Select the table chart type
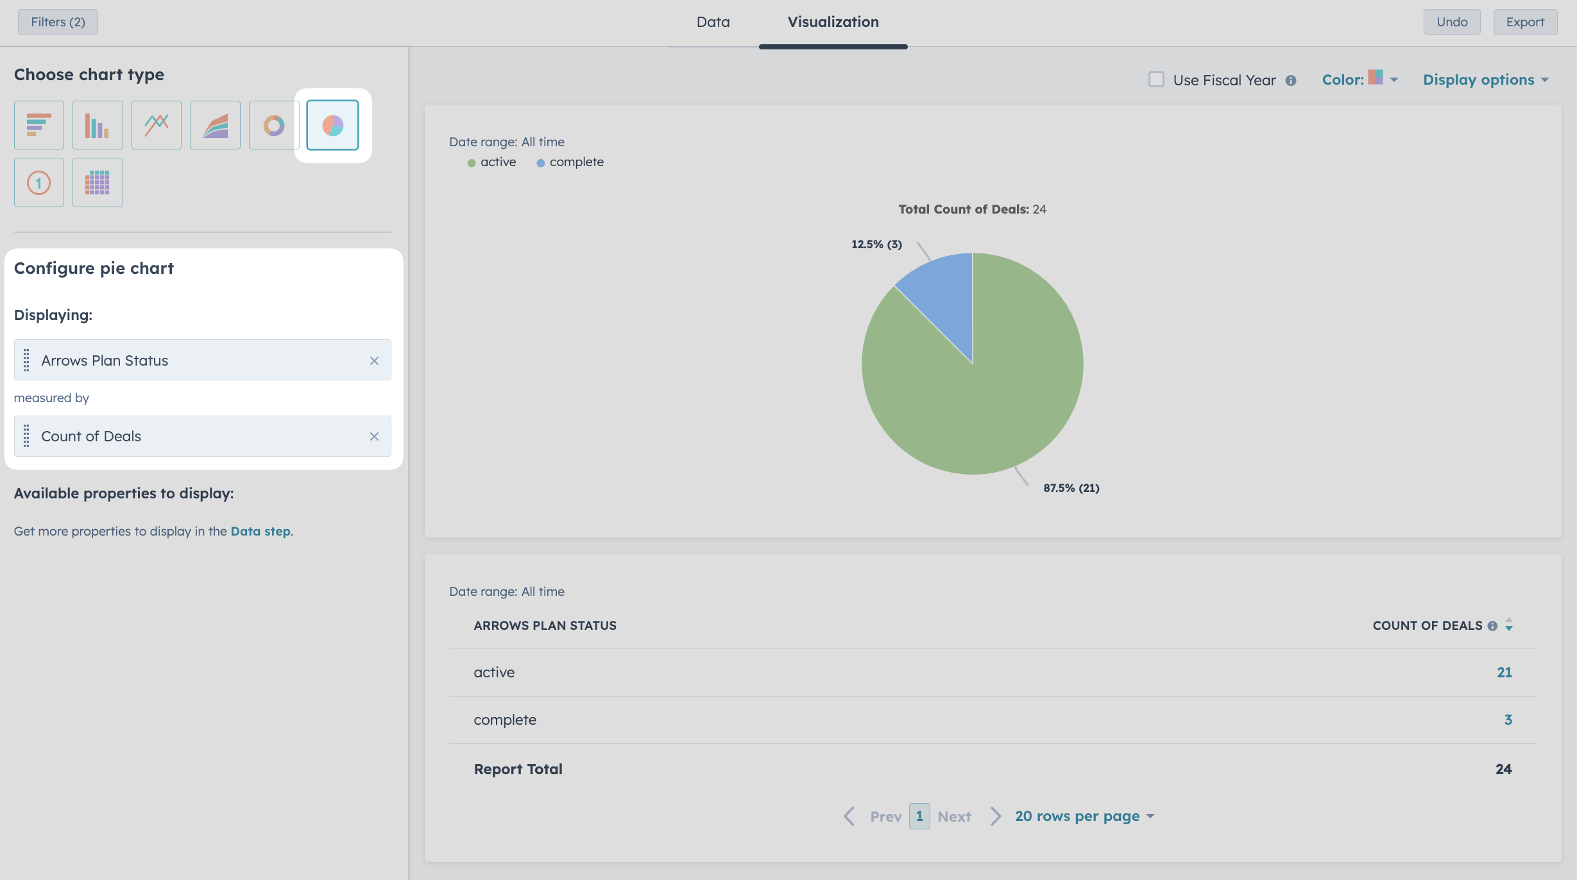1577x880 pixels. click(97, 182)
